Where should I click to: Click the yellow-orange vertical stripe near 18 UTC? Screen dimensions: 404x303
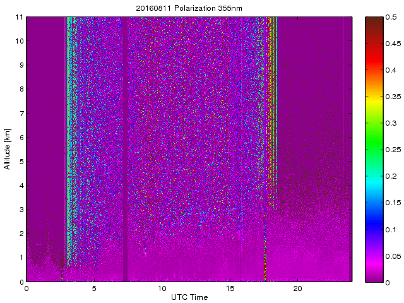(x=272, y=95)
